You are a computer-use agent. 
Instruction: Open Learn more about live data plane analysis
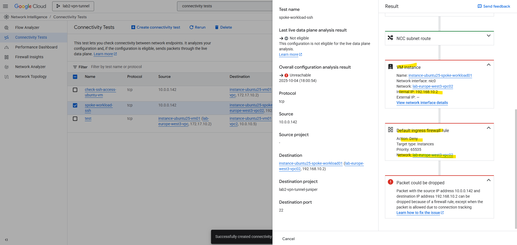(x=290, y=54)
